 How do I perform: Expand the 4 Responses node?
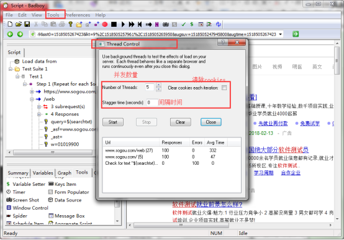39,114
